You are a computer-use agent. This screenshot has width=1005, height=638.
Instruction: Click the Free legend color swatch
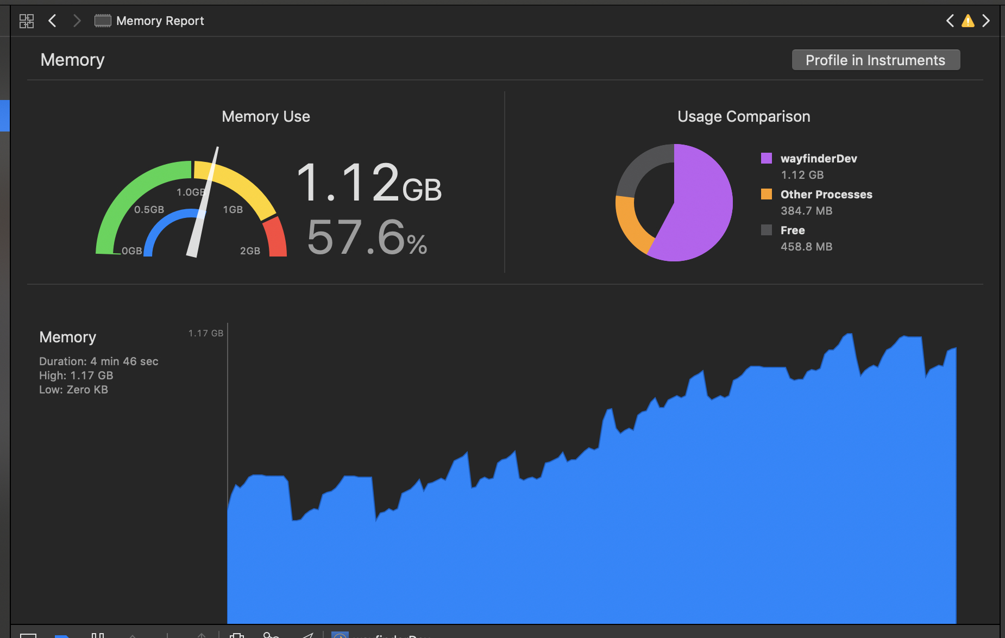coord(767,230)
